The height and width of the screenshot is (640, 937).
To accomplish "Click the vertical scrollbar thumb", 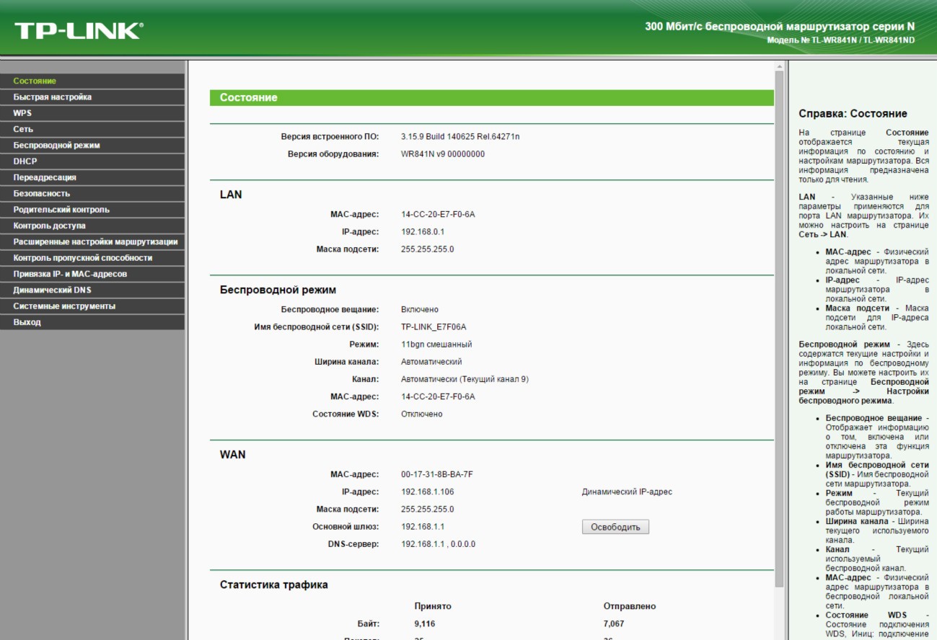I will tap(779, 324).
